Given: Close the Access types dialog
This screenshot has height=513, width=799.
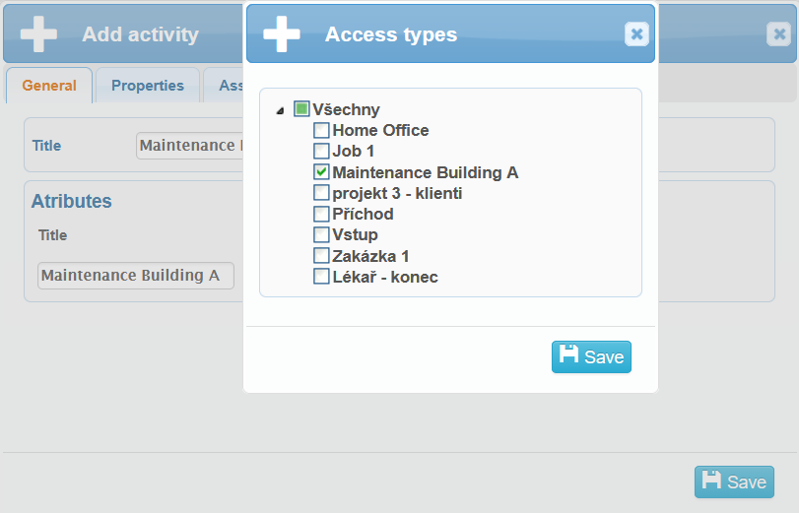Looking at the screenshot, I should pos(636,34).
